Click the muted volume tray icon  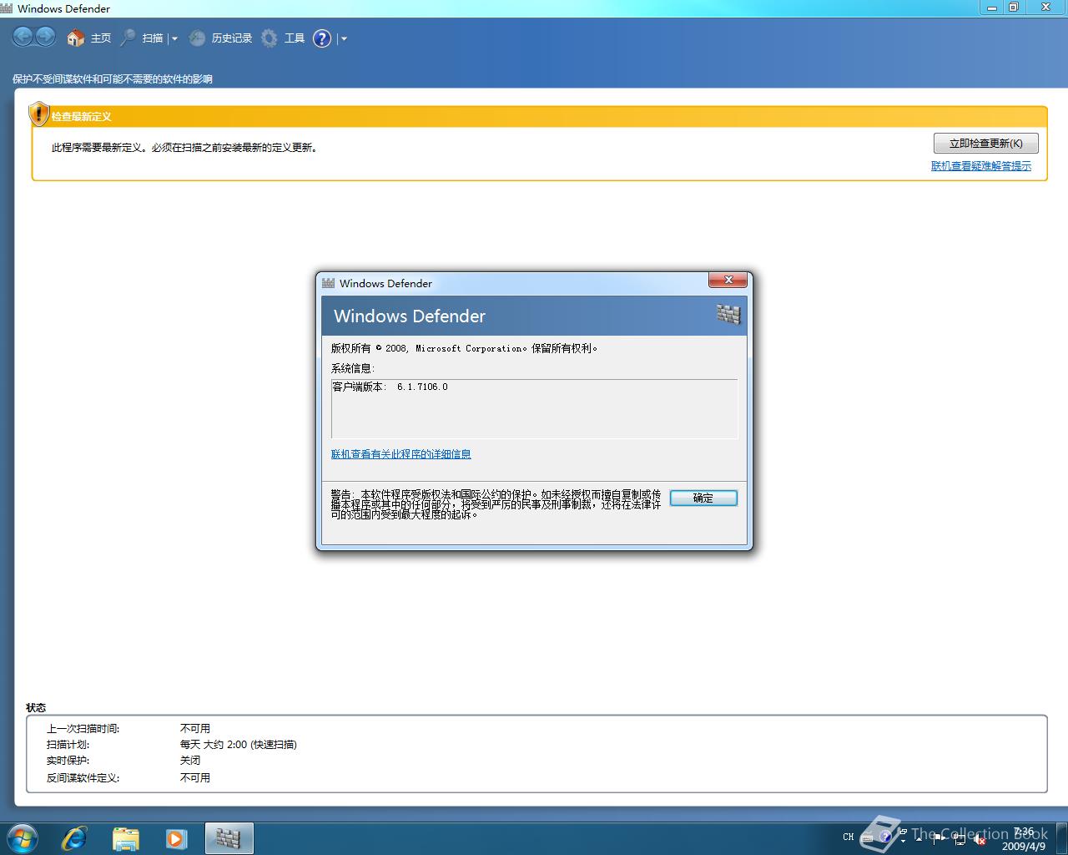(980, 839)
